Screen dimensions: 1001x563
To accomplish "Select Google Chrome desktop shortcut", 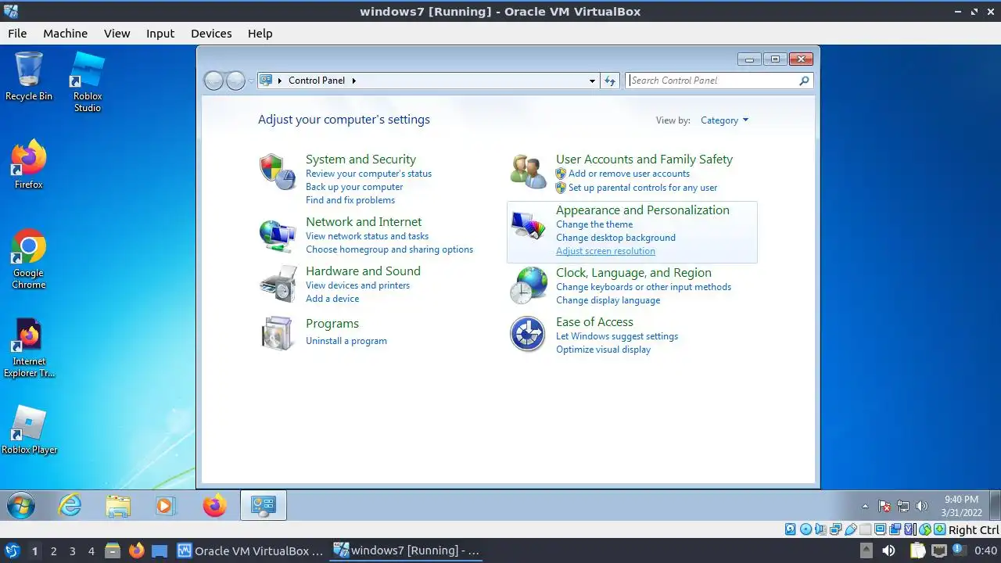I will pyautogui.click(x=29, y=258).
